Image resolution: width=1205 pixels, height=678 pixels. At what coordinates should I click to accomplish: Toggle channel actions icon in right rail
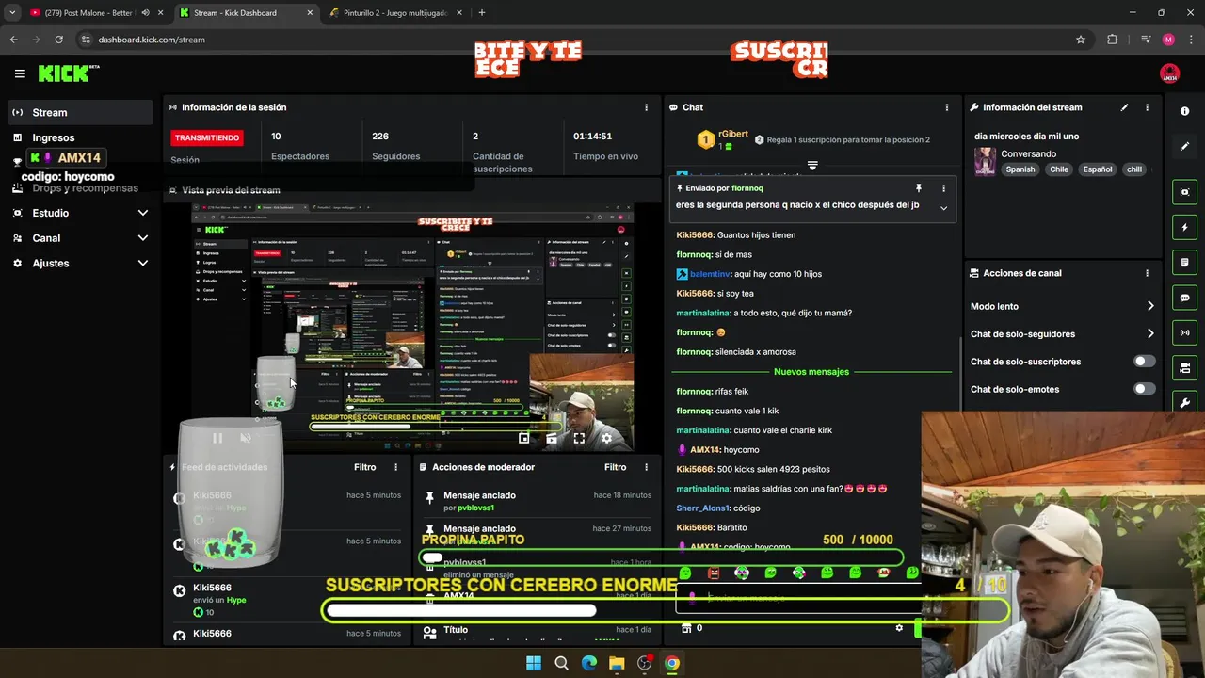click(1184, 367)
